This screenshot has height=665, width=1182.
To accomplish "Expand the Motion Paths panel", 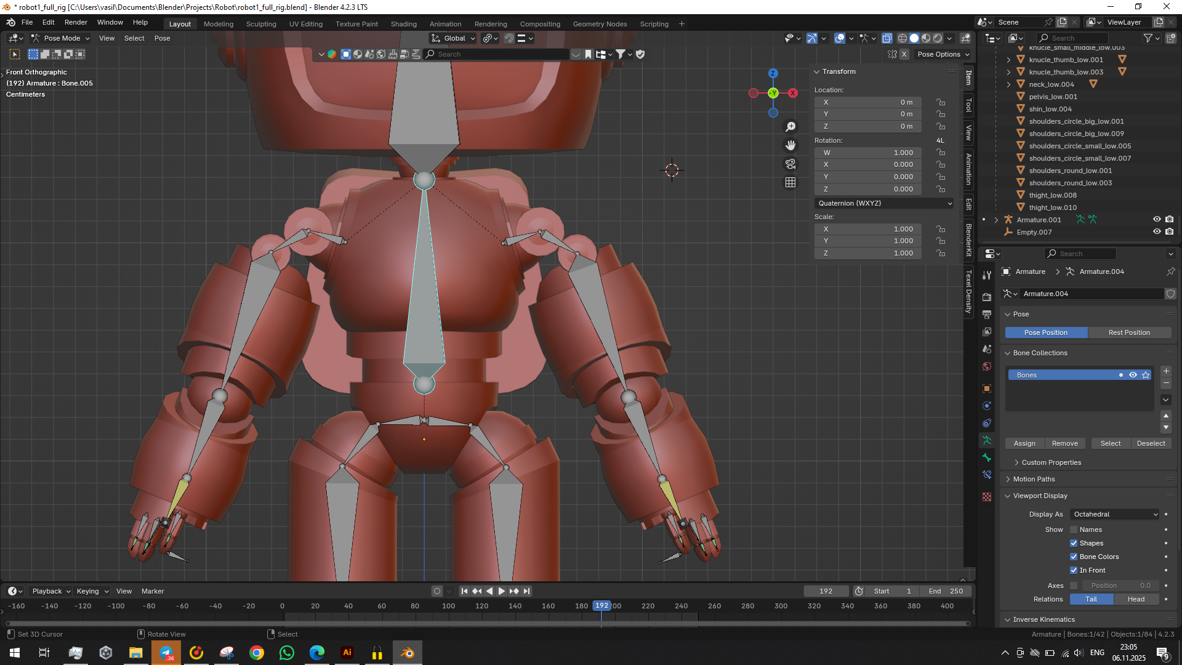I will pos(1034,479).
